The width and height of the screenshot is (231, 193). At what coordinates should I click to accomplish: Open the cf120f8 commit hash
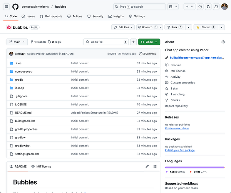pyautogui.click(x=112, y=54)
